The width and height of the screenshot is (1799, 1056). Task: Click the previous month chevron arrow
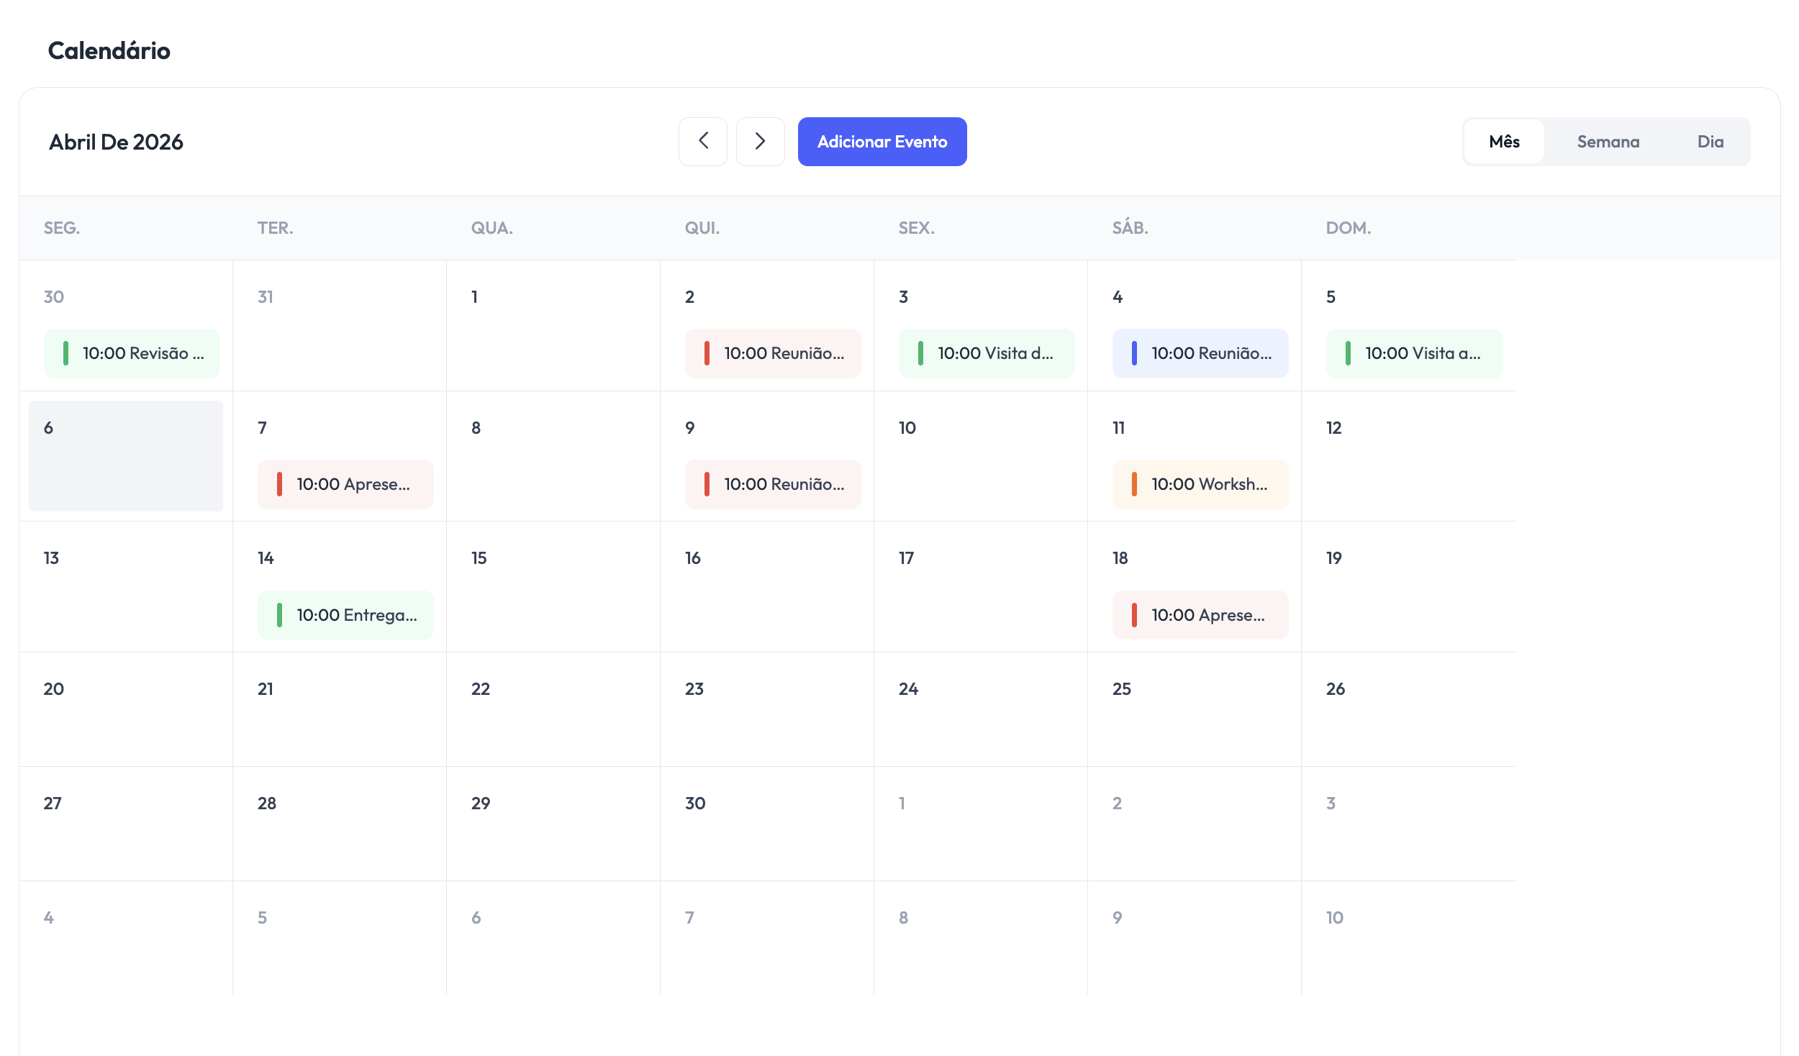[x=703, y=142]
